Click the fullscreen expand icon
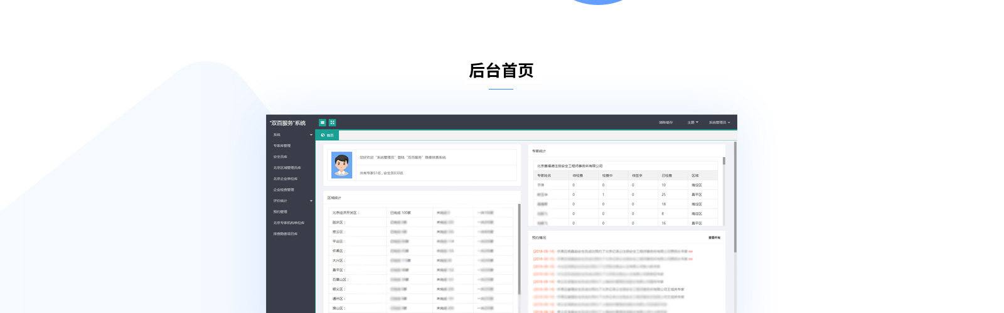The image size is (1004, 313). tap(333, 123)
